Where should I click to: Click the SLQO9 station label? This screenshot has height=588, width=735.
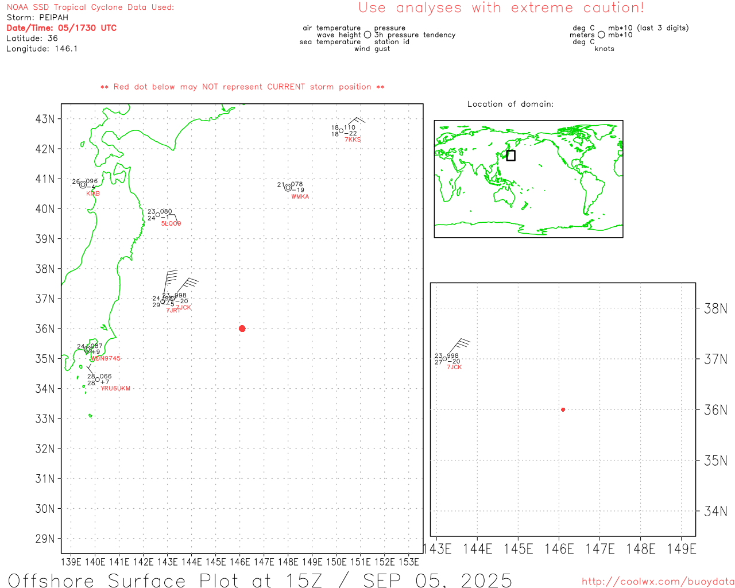point(171,224)
